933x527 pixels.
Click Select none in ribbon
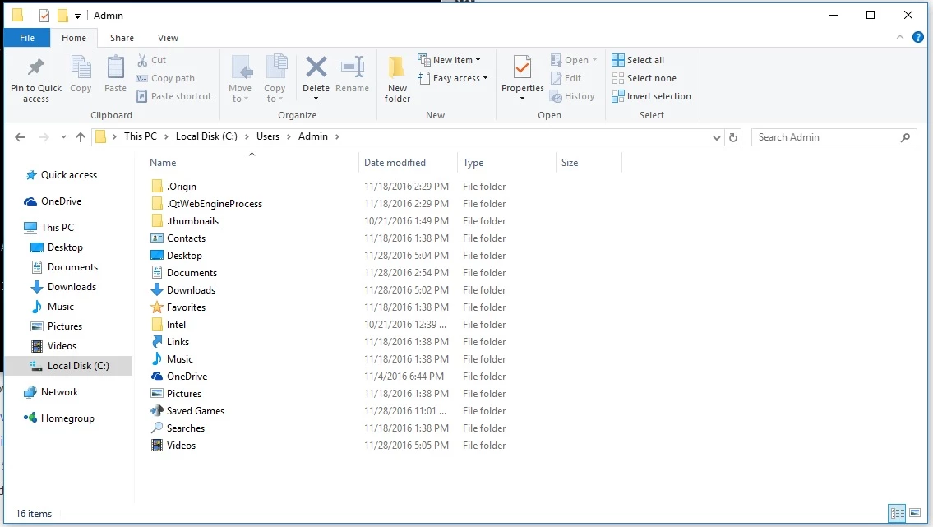tap(644, 78)
